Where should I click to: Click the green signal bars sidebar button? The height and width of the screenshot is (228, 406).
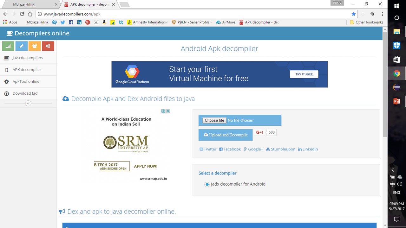[x=8, y=46]
